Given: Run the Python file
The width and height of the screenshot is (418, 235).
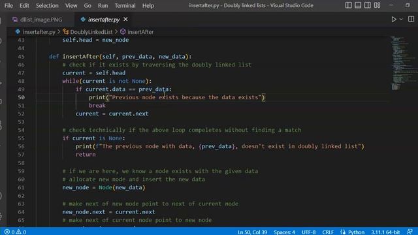Looking at the screenshot, I should [393, 19].
